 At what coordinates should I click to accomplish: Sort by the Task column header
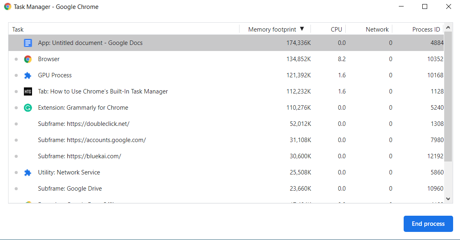[x=18, y=30]
